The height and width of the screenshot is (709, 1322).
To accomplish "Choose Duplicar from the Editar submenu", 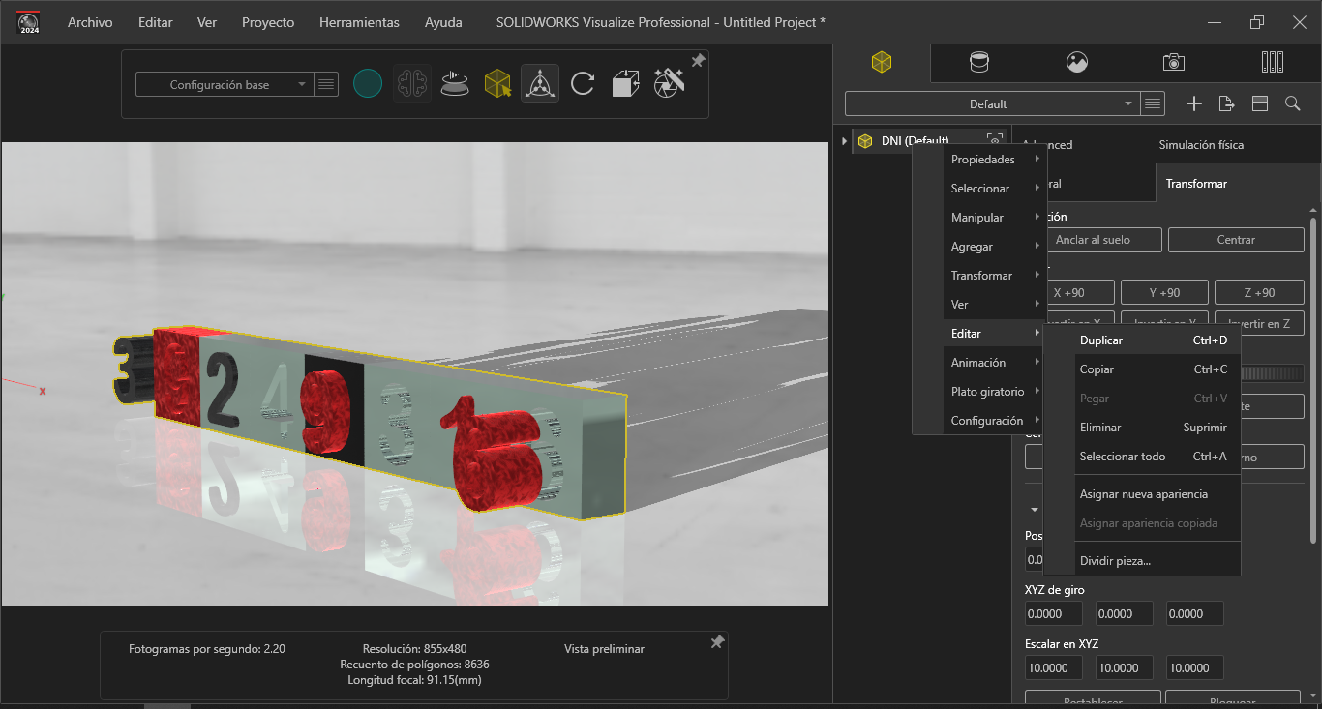I will click(1101, 340).
